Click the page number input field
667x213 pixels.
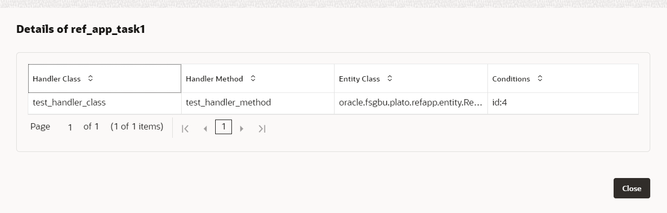(x=70, y=127)
